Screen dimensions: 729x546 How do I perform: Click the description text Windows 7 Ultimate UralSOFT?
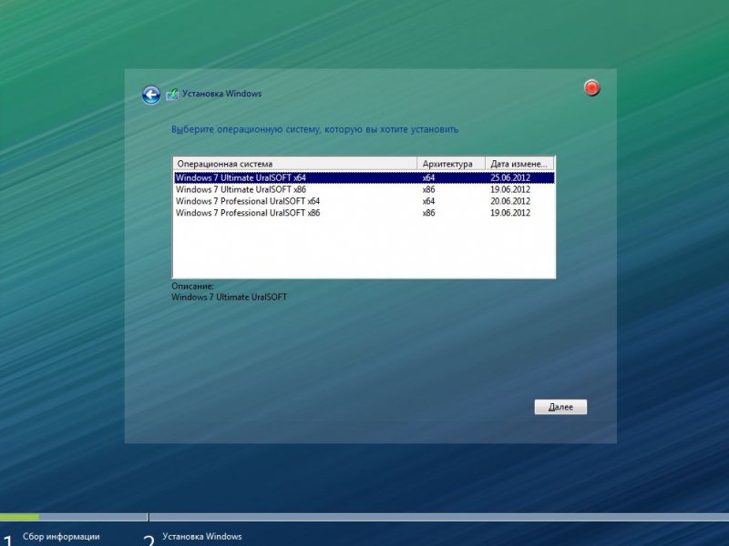230,298
